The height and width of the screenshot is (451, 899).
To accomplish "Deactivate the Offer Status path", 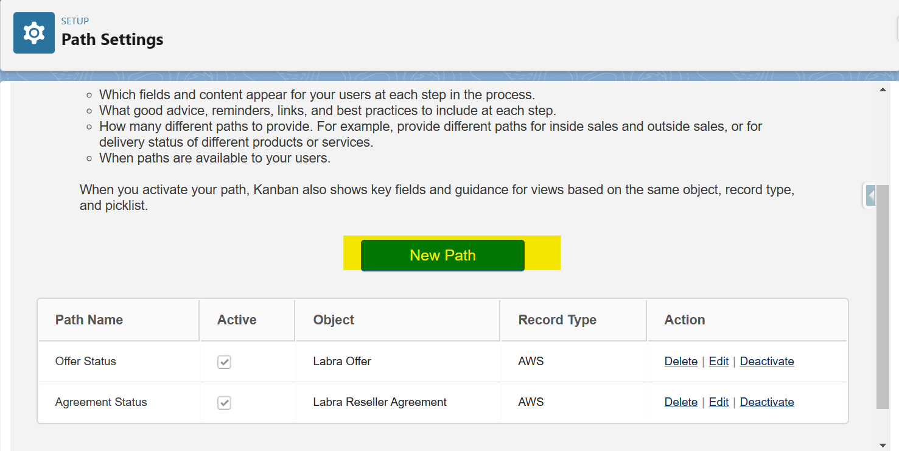I will click(x=767, y=361).
